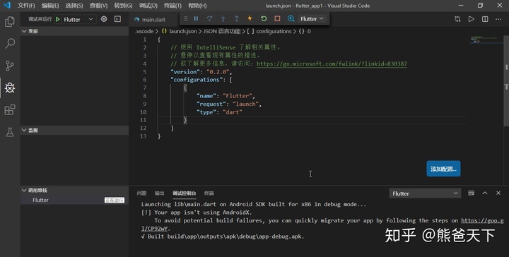Screen dimensions: 509x257
Task: Open the 文件(F) menu
Action: [x=26, y=6]
